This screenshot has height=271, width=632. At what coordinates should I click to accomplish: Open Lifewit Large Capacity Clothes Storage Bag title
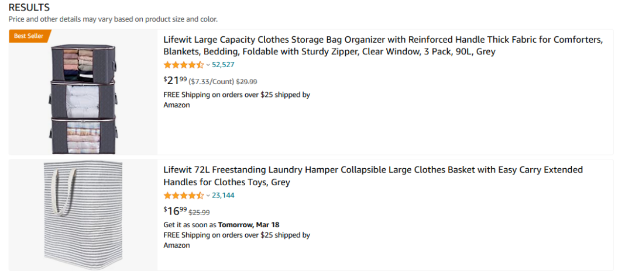383,46
